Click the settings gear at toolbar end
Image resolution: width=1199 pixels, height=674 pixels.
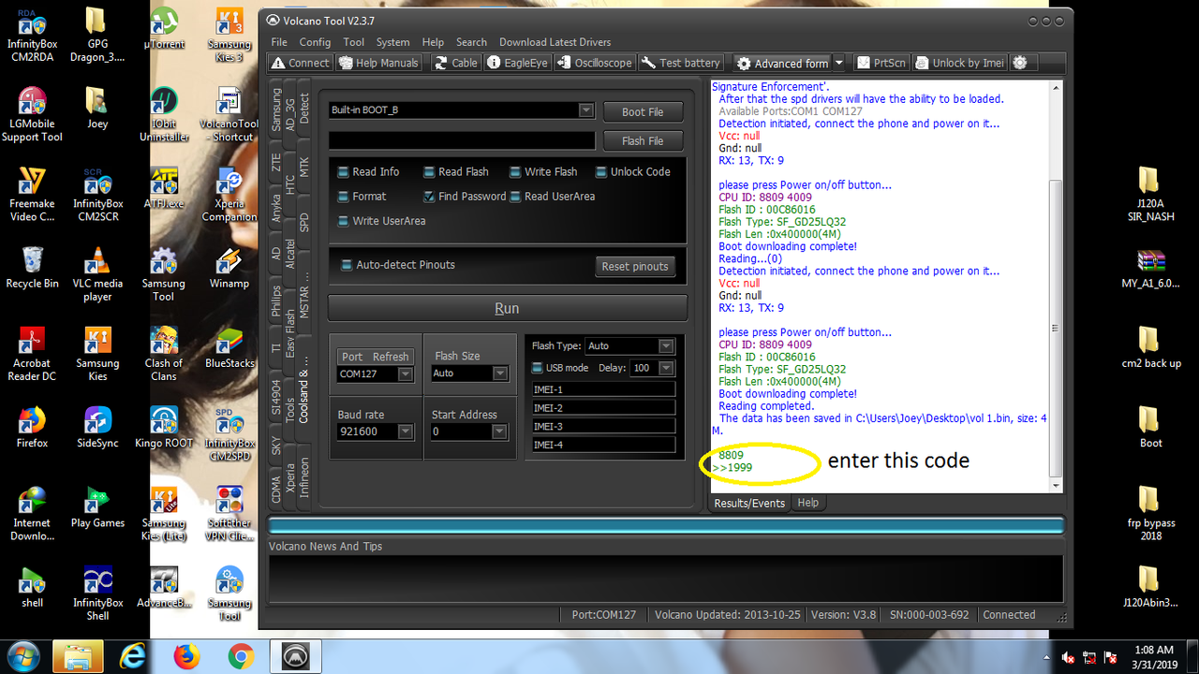tap(1020, 63)
